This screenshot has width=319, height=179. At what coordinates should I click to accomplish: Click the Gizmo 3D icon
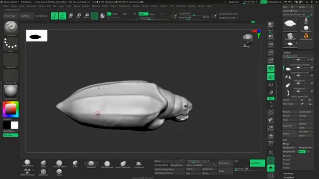click(94, 16)
